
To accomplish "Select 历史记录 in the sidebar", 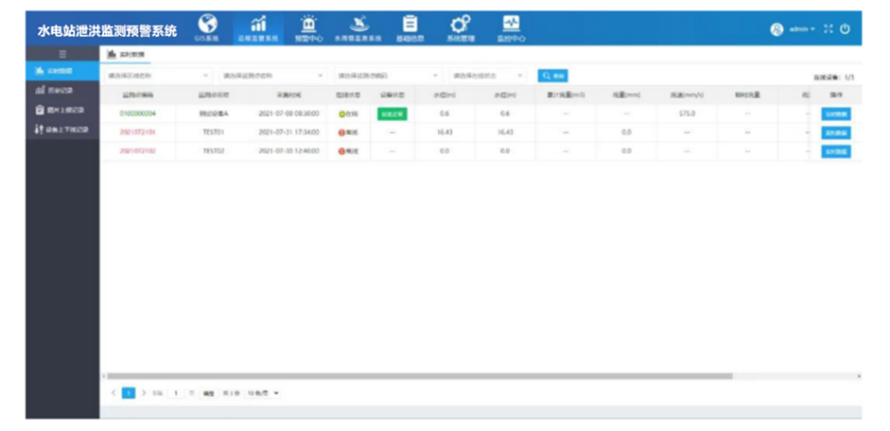I will [61, 90].
